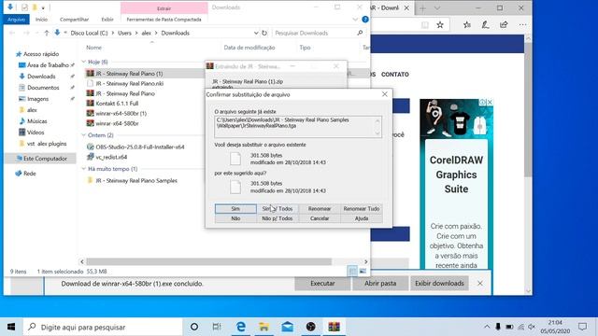
Task: Switch to the Compartilhar ribbon tab
Action: (75, 20)
